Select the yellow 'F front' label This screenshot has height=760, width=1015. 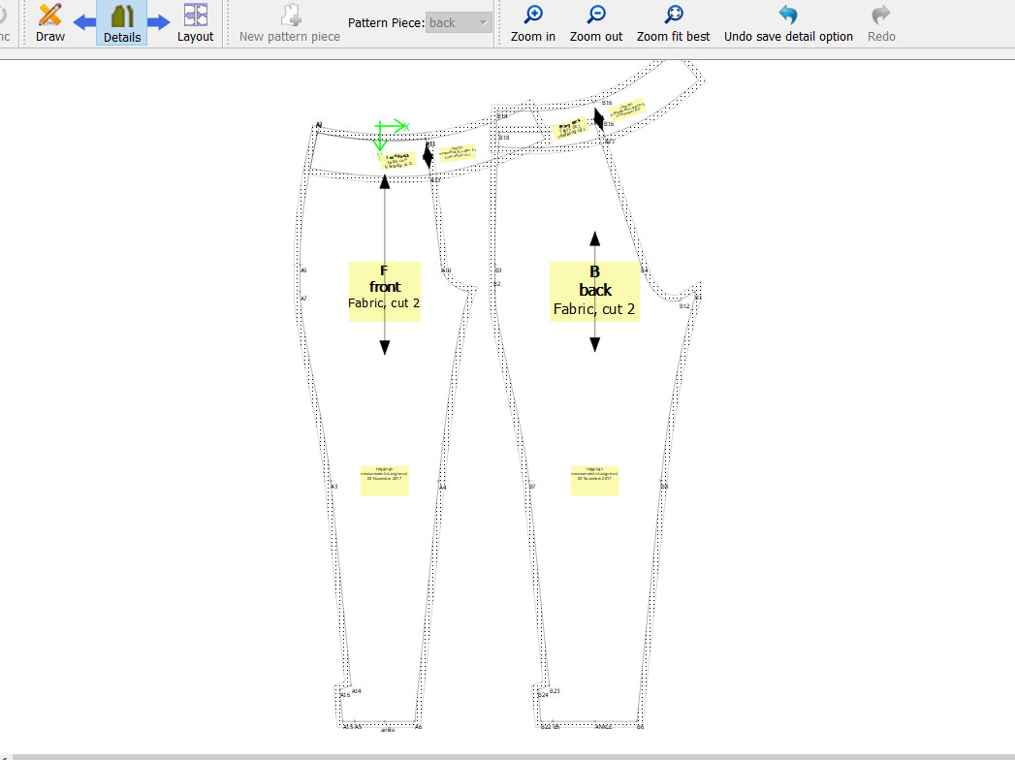pyautogui.click(x=384, y=291)
